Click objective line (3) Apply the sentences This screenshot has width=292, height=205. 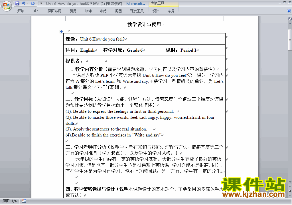pyautogui.click(x=106, y=129)
